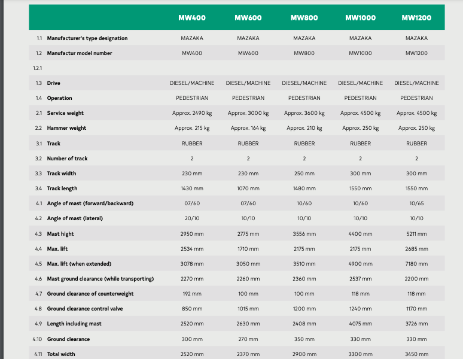
Task: Select the '270 mm' ground clearance
Action: coord(248,339)
